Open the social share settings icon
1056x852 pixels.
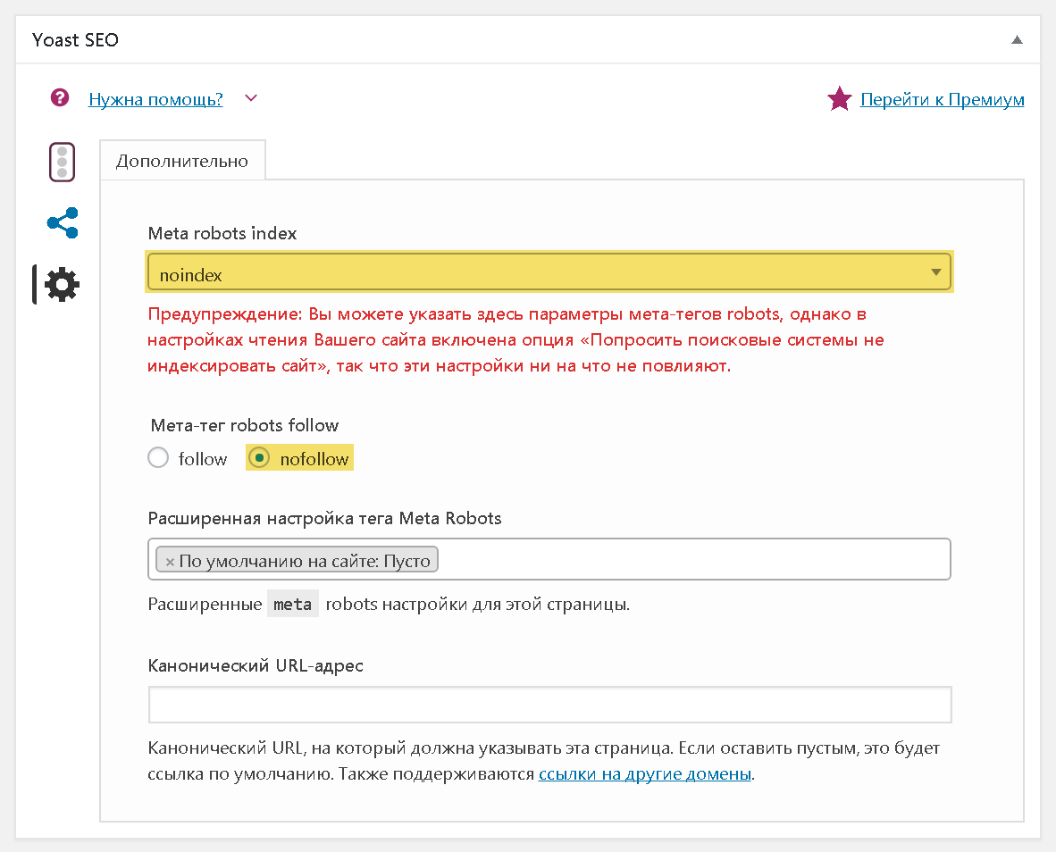coord(63,223)
